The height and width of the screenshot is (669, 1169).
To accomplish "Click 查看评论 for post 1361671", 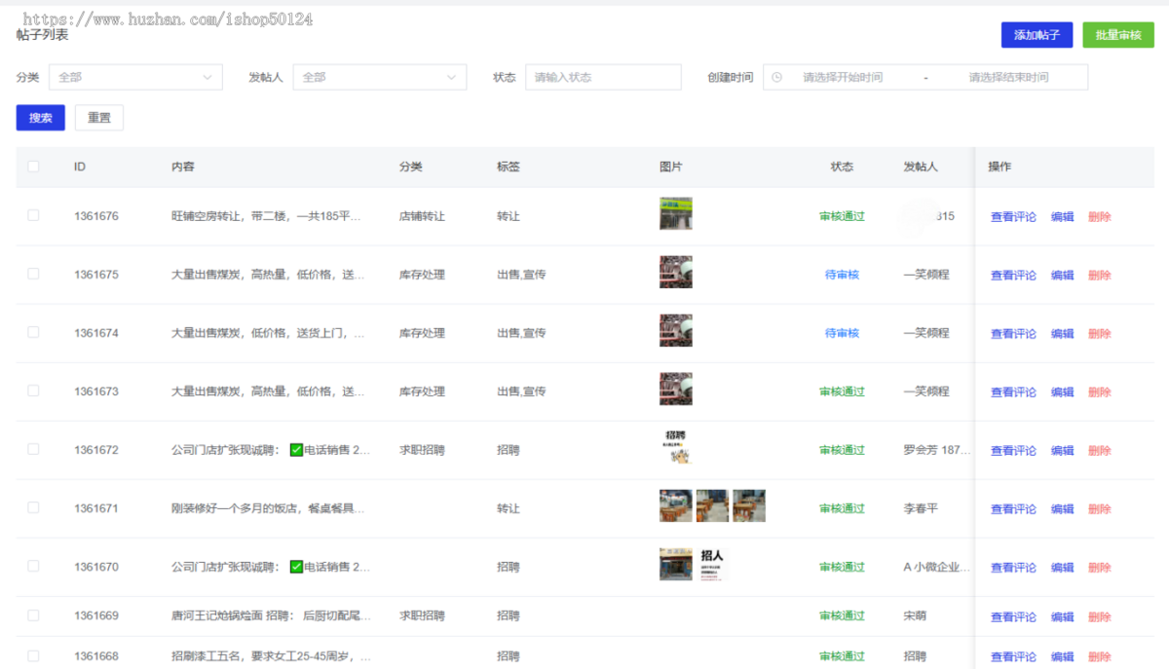I will [1013, 508].
